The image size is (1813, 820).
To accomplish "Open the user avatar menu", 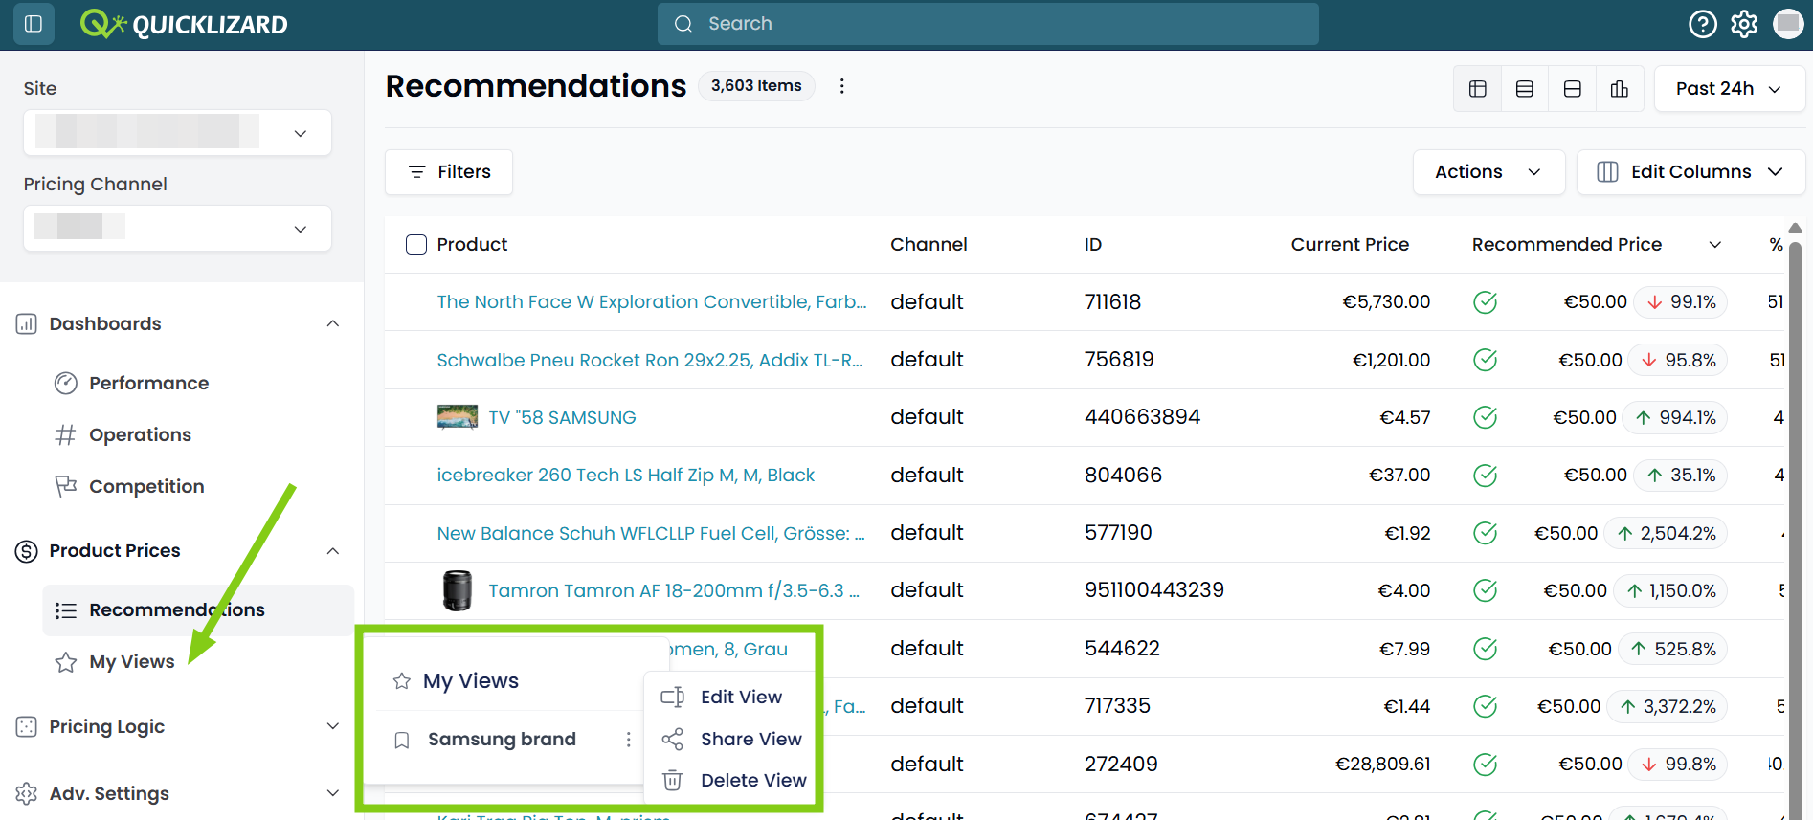I will [1787, 24].
